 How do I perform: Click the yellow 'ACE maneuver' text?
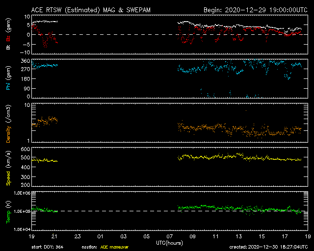(x=114, y=248)
